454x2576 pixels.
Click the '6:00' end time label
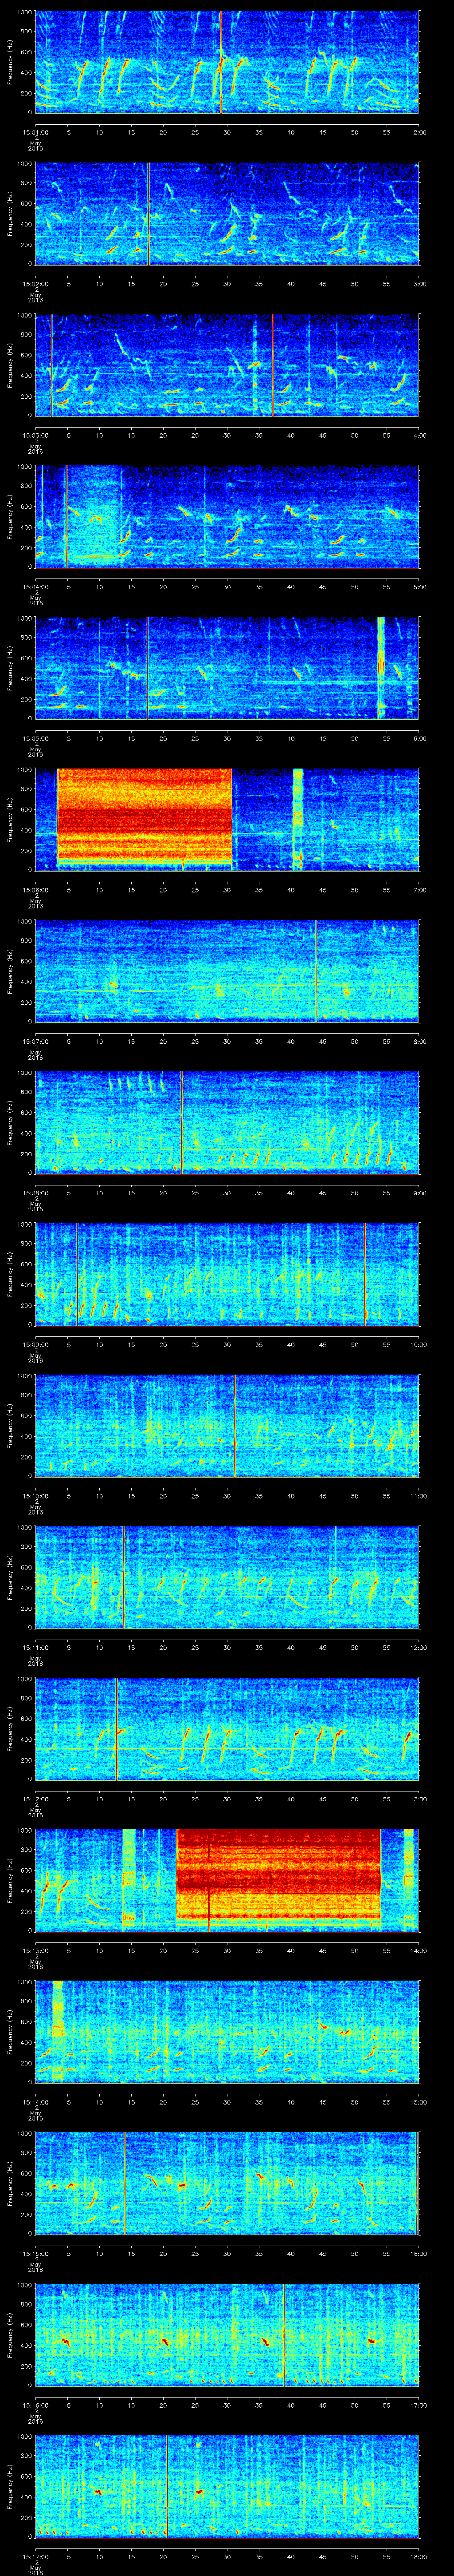(x=419, y=738)
